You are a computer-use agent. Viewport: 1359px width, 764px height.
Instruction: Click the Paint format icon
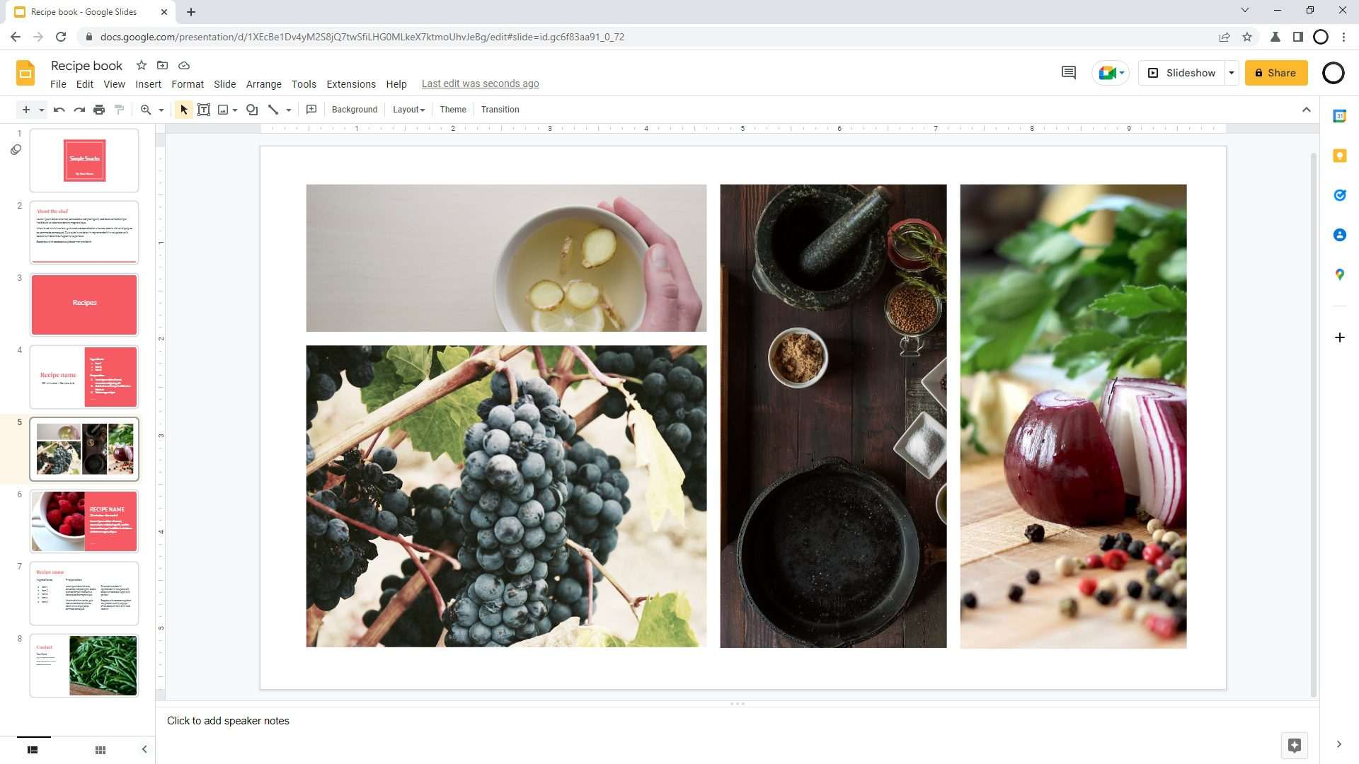[x=120, y=109]
